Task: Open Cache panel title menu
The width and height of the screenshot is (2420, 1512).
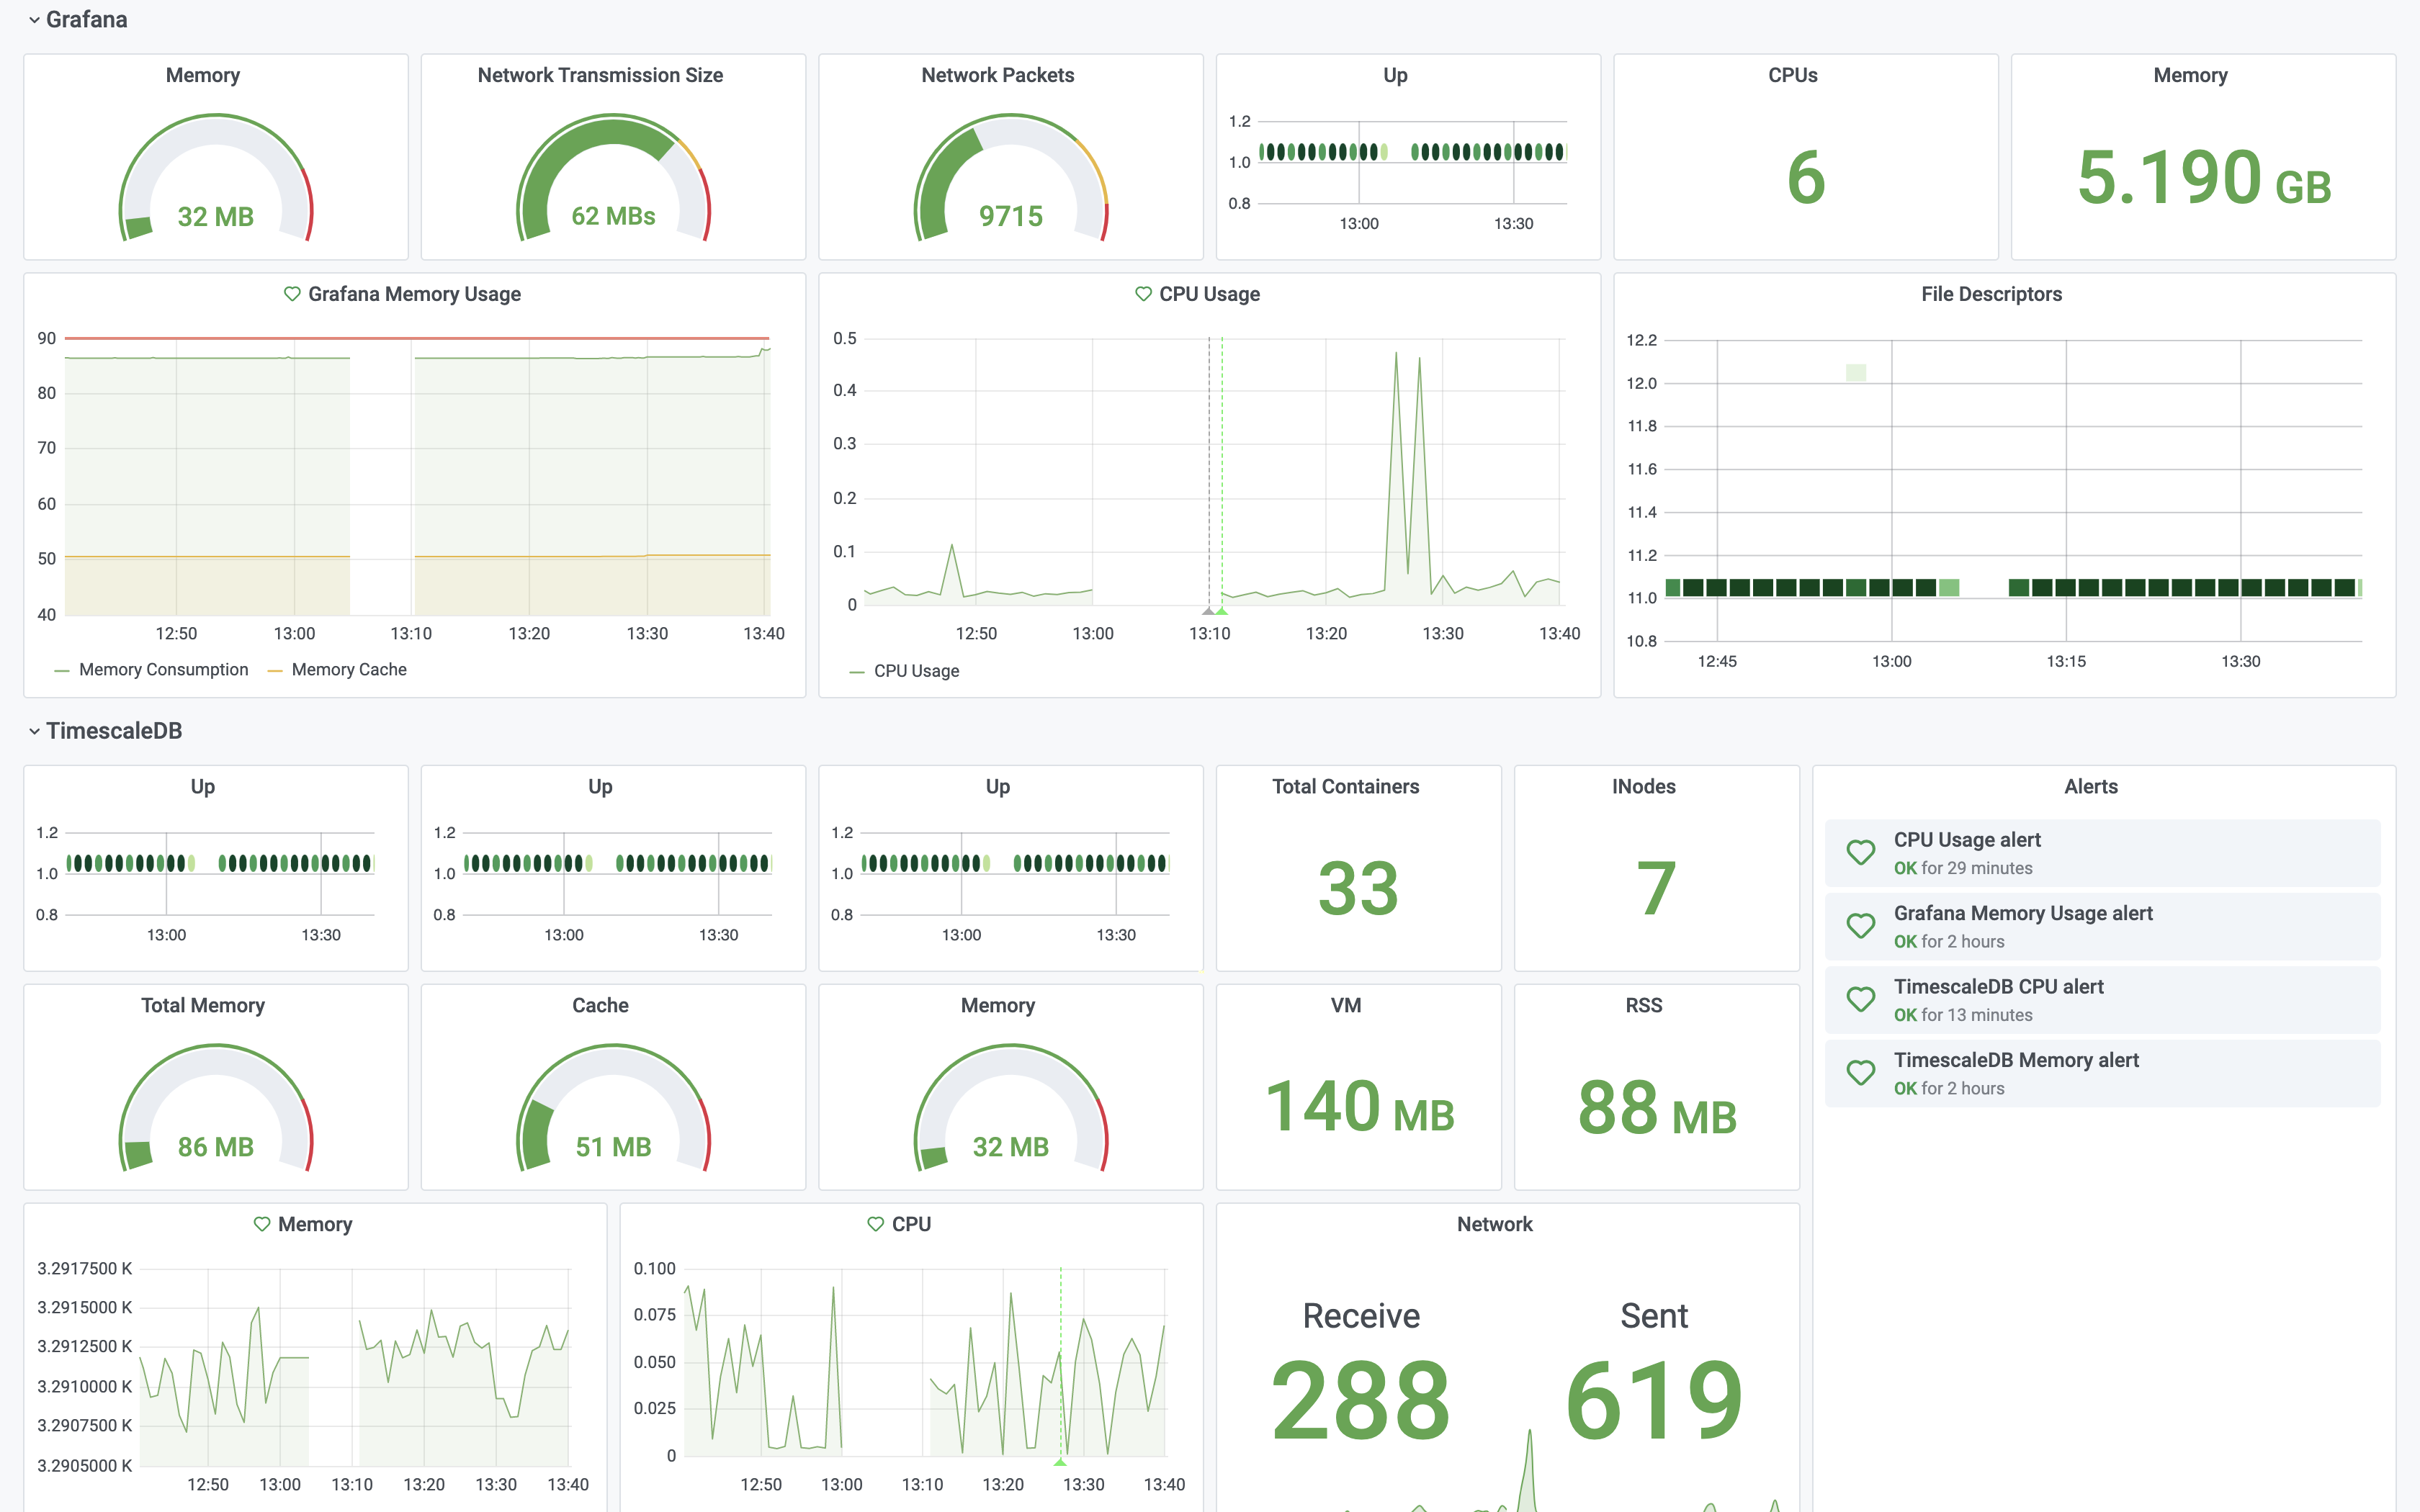Action: pyautogui.click(x=600, y=1005)
